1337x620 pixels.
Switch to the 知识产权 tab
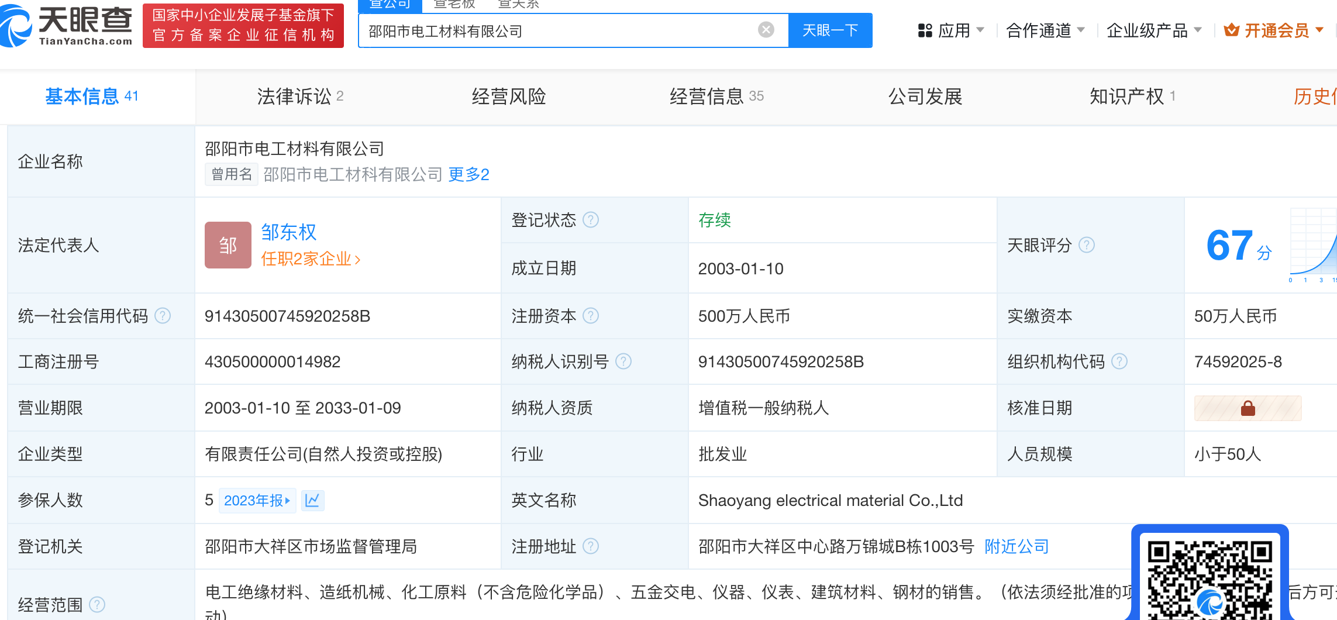coord(1132,97)
